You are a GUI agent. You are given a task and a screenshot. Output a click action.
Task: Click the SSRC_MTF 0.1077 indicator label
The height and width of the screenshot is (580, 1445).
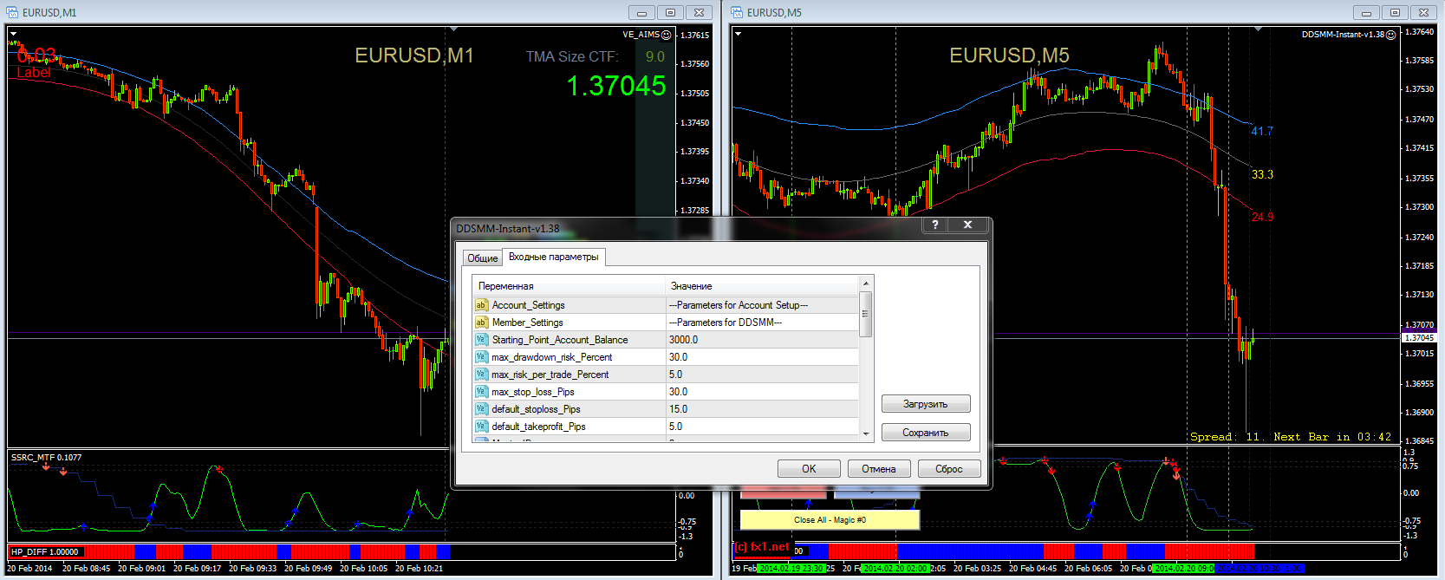point(46,457)
